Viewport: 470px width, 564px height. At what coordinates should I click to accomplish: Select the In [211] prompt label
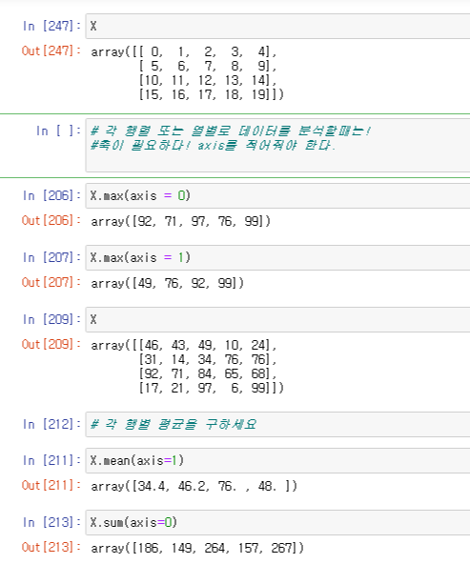point(52,460)
